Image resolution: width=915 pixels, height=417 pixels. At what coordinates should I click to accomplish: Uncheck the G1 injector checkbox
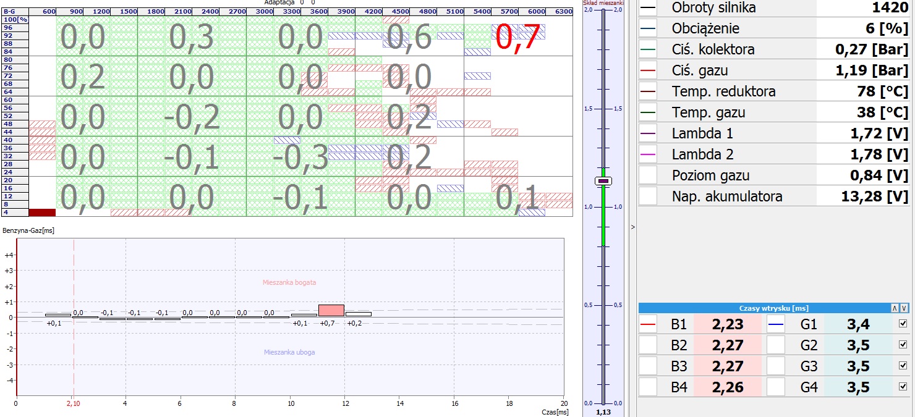(x=903, y=324)
